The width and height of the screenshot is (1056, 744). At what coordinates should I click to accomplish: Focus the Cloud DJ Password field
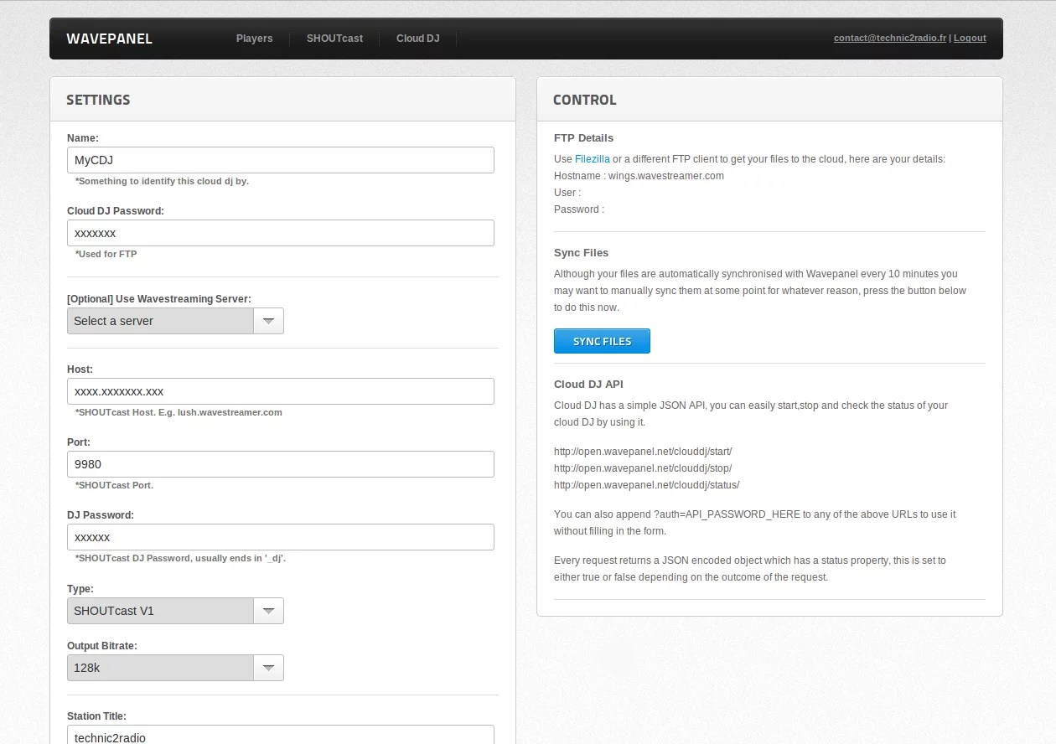(x=280, y=233)
